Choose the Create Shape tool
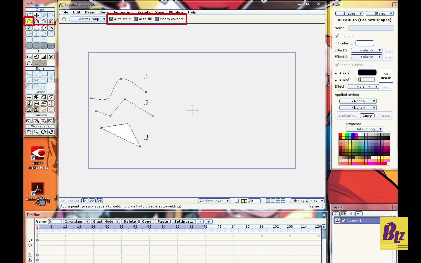421x263 pixels. [x=36, y=57]
